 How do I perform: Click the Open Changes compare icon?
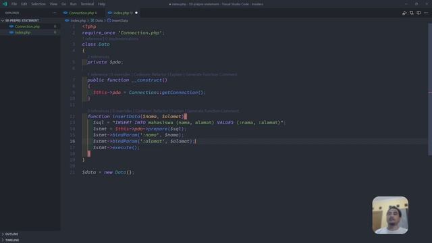pyautogui.click(x=411, y=13)
